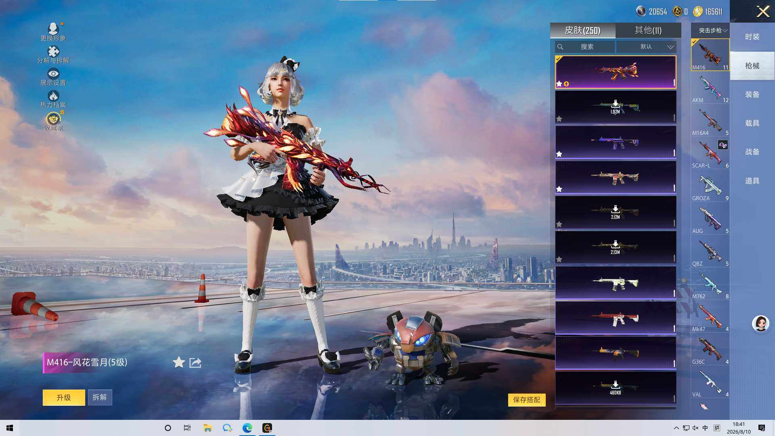
Task: Click the 拆解 dismantle button
Action: tap(100, 398)
